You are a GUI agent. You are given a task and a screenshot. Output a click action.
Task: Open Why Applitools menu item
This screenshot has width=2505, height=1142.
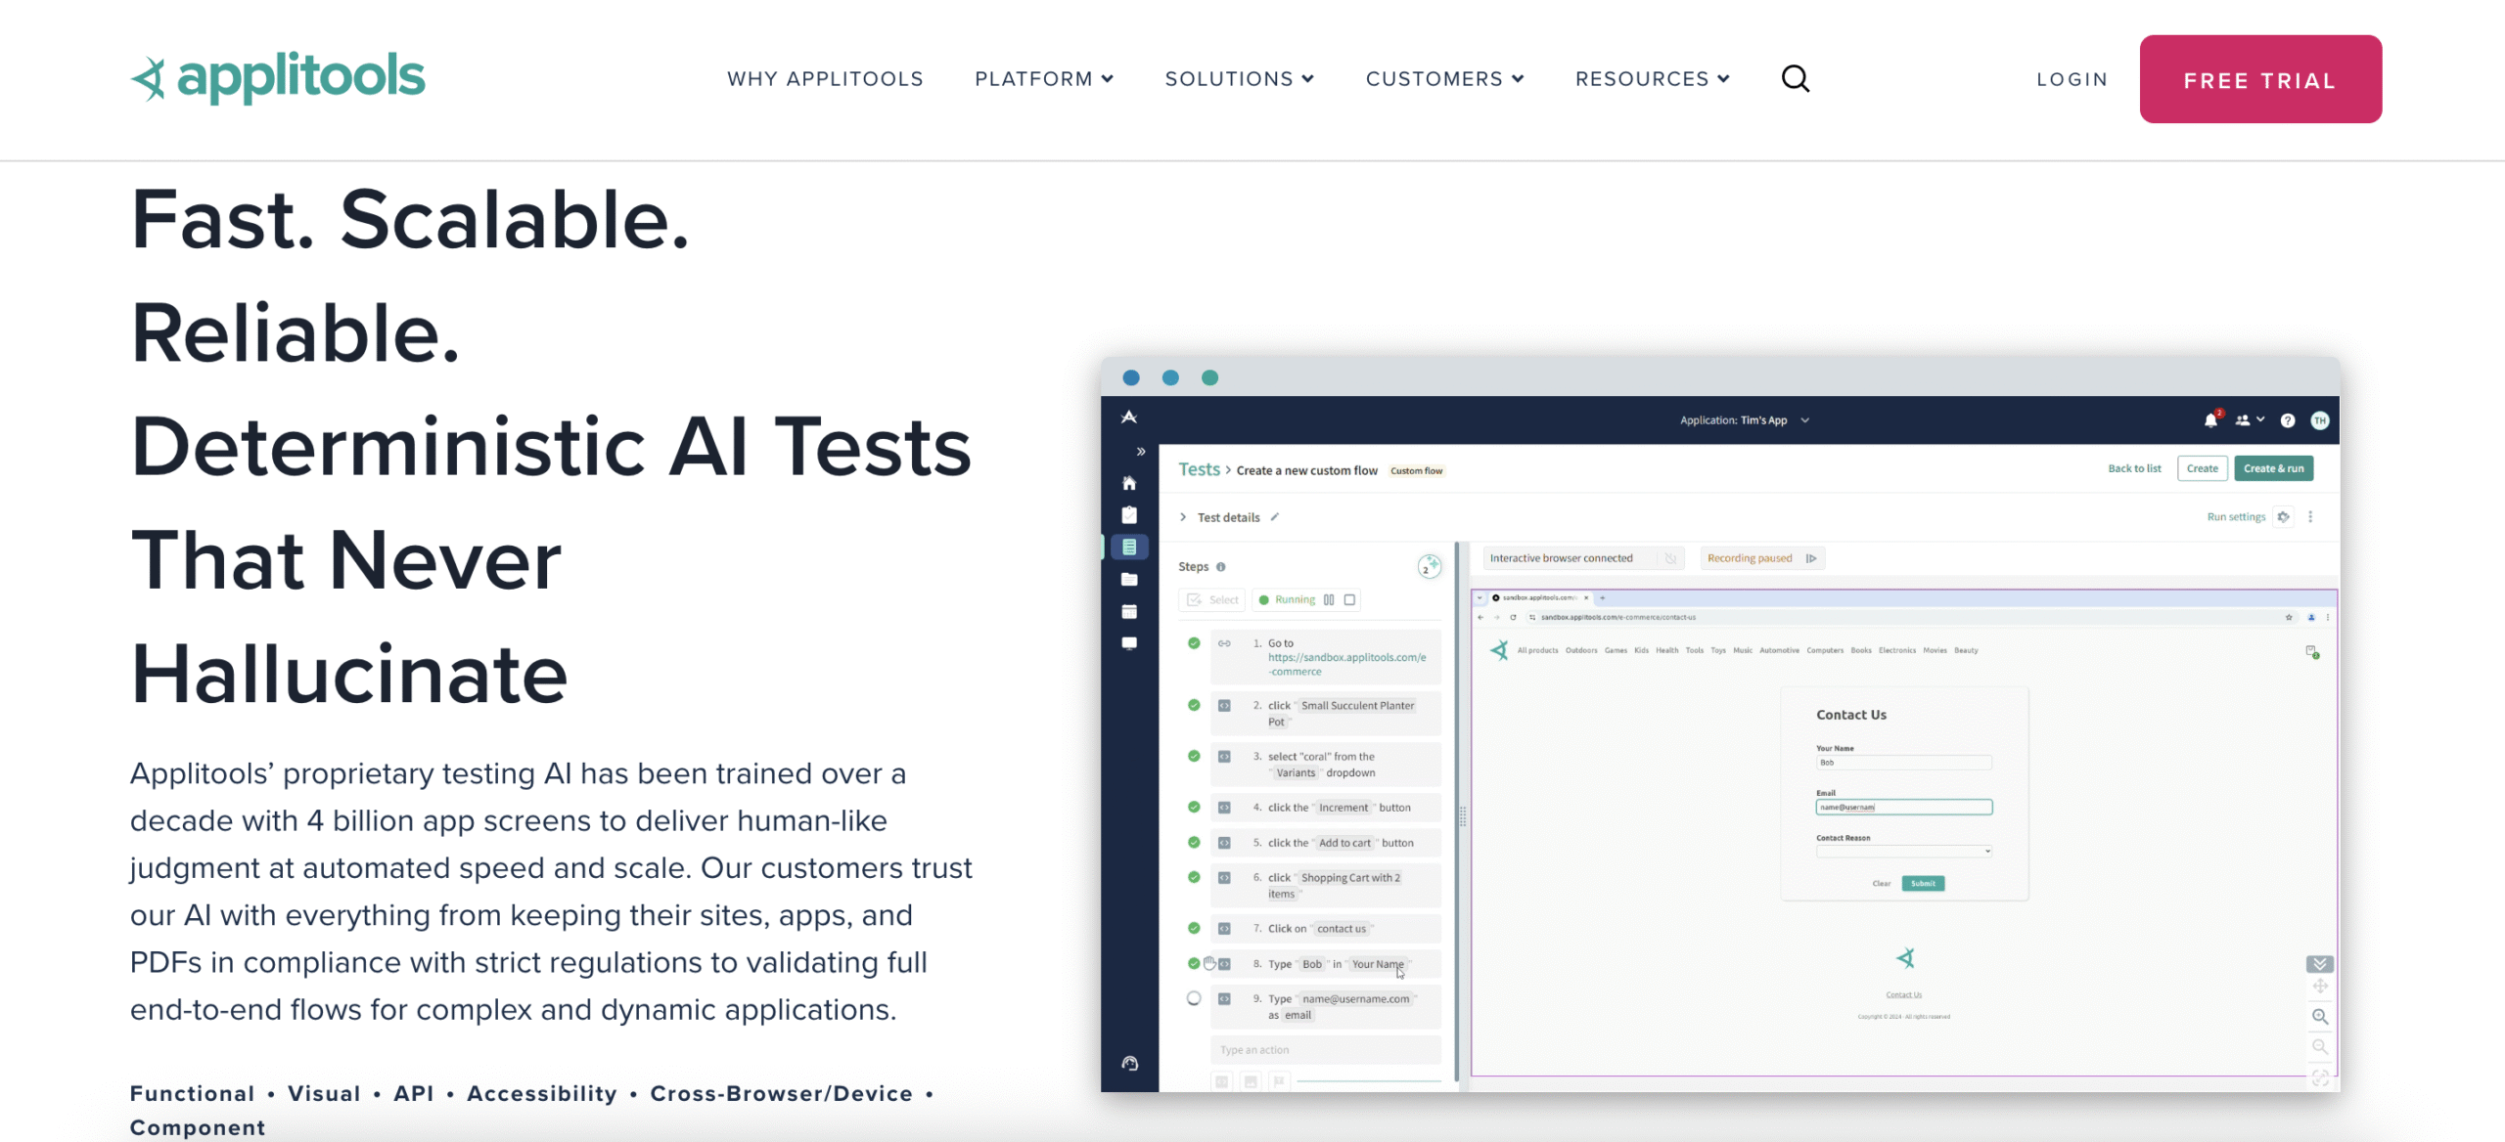825,78
